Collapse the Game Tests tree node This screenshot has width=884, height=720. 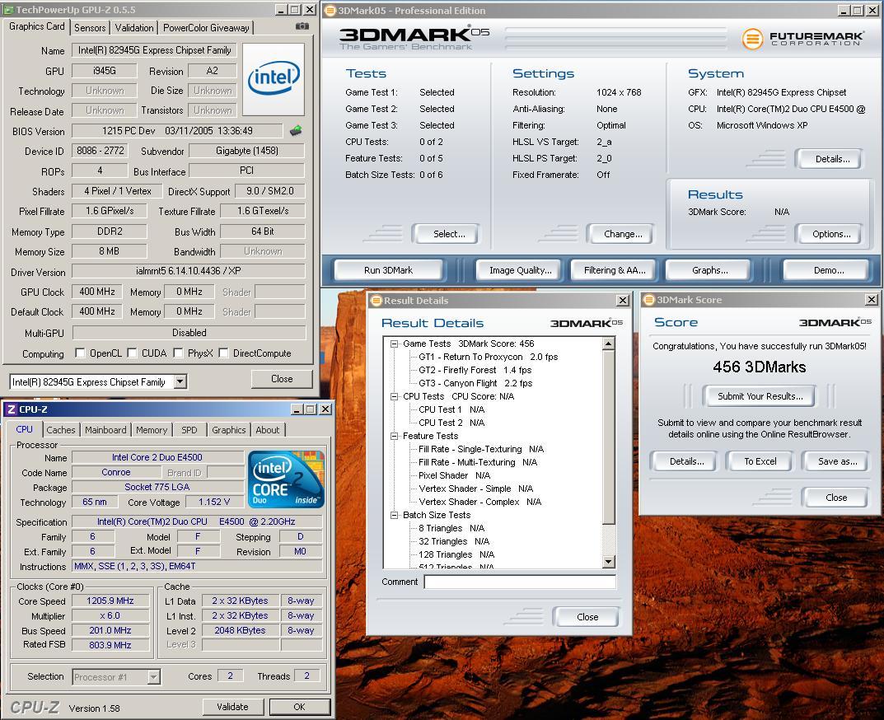[395, 344]
